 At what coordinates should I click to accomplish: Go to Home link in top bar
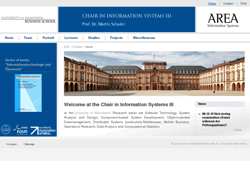[x=212, y=3]
